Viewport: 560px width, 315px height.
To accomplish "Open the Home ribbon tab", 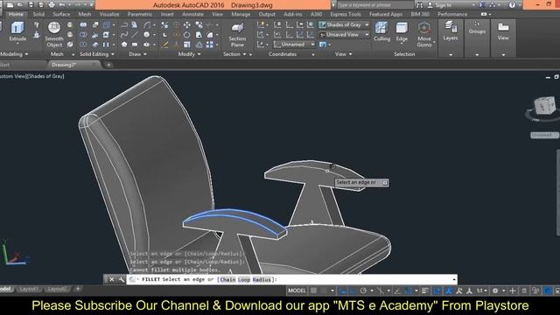I will 16,14.
